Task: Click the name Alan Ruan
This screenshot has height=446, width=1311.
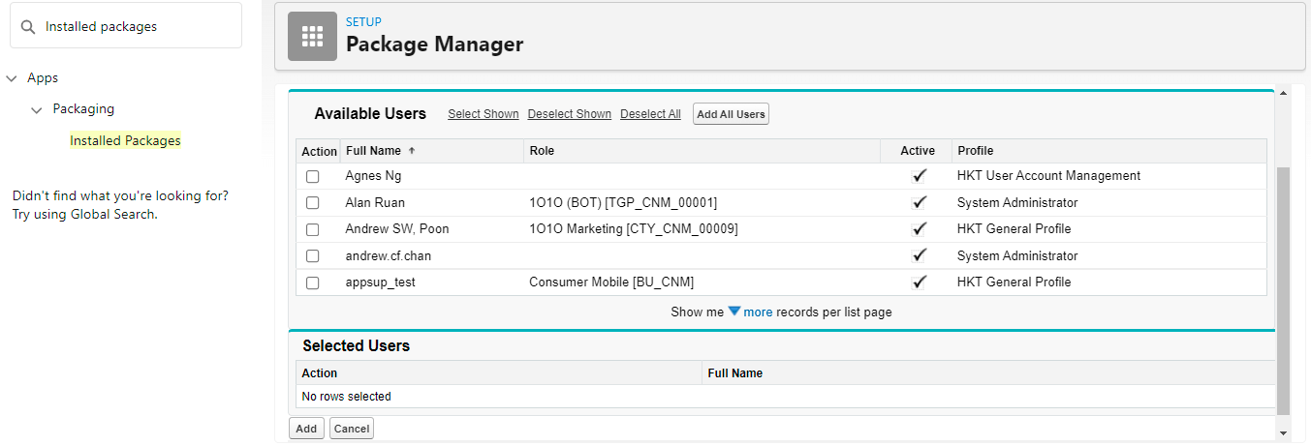Action: point(375,203)
